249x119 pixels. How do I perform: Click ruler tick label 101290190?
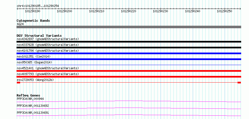point(32,11)
